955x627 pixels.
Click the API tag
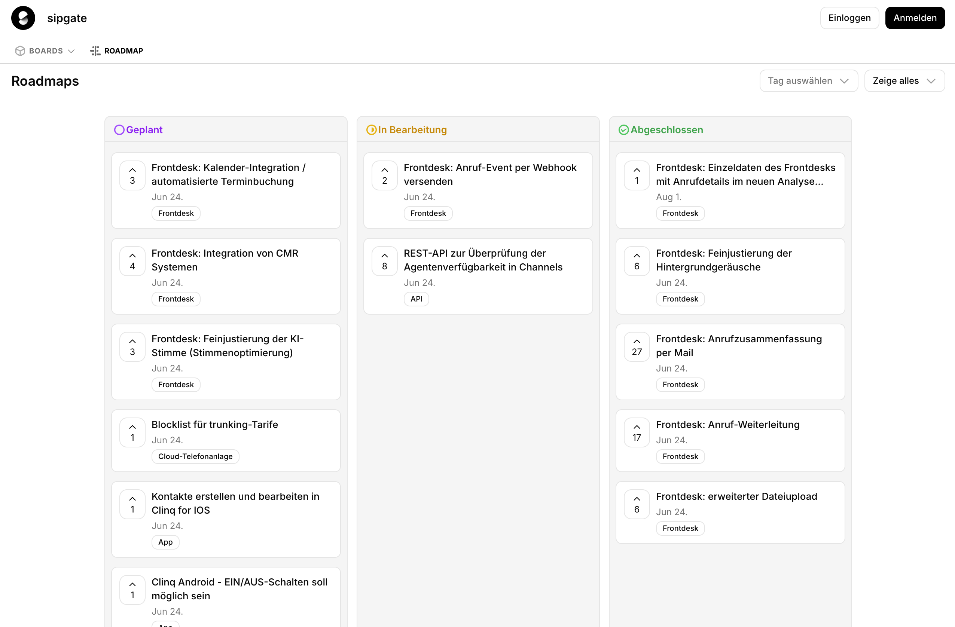pyautogui.click(x=416, y=299)
